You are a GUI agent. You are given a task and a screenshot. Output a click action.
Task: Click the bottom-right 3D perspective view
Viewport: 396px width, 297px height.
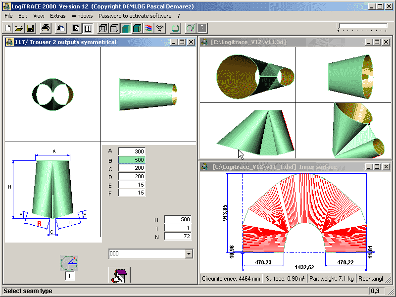pyautogui.click(x=358, y=131)
